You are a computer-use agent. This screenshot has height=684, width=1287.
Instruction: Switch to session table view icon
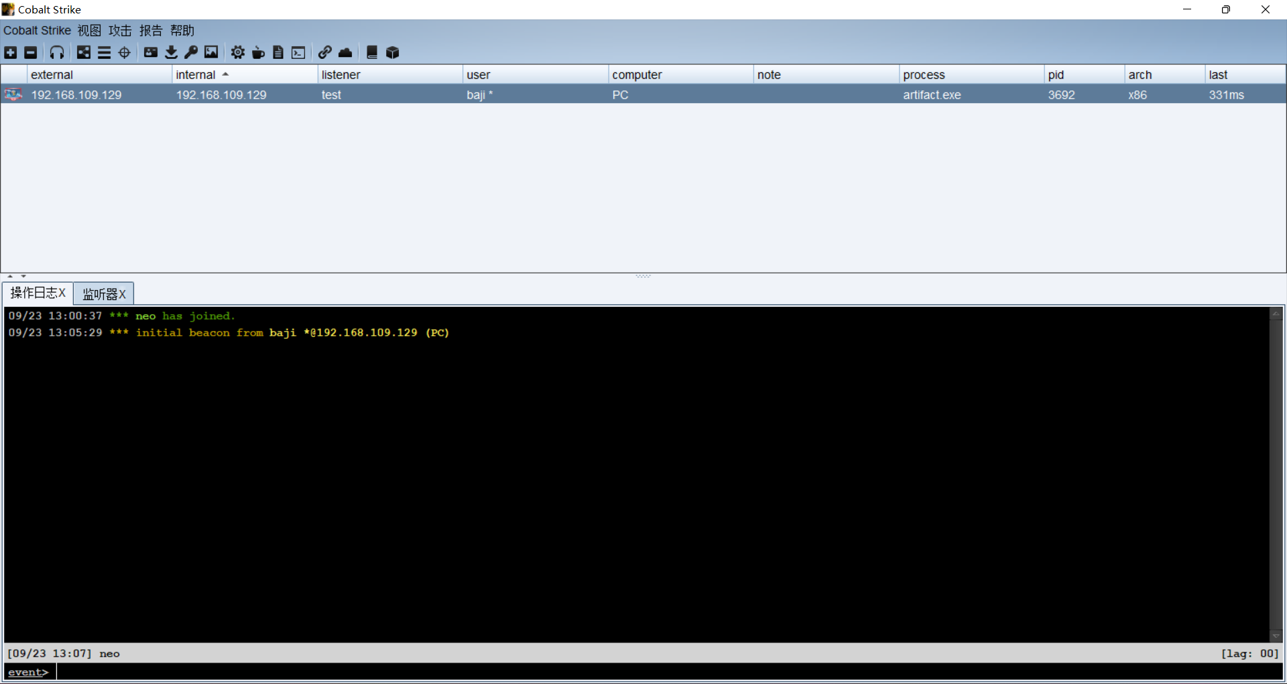104,52
